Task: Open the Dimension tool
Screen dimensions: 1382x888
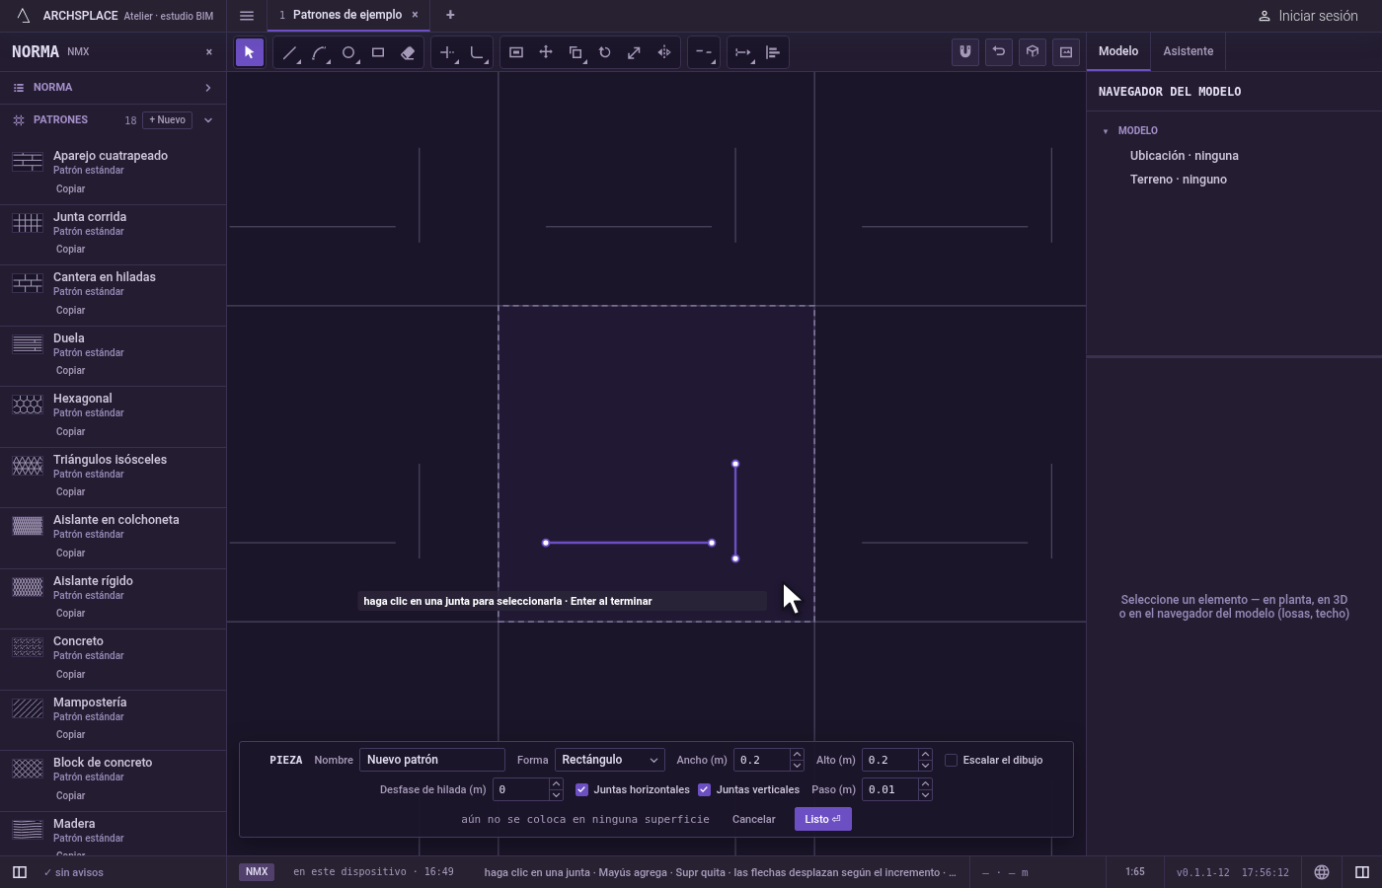Action: click(x=743, y=52)
